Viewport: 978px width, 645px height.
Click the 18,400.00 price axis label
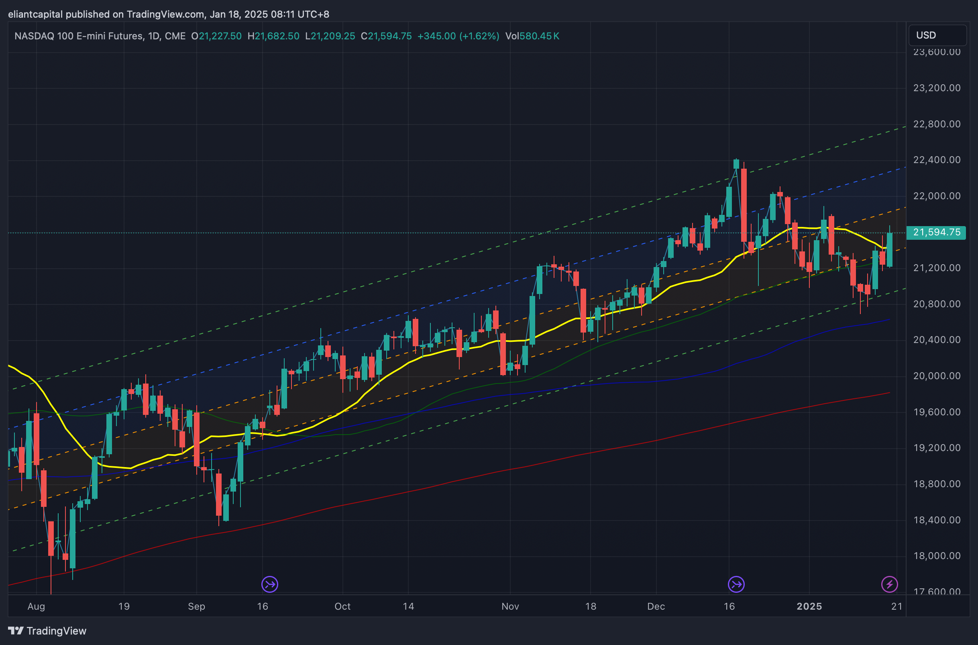(937, 520)
